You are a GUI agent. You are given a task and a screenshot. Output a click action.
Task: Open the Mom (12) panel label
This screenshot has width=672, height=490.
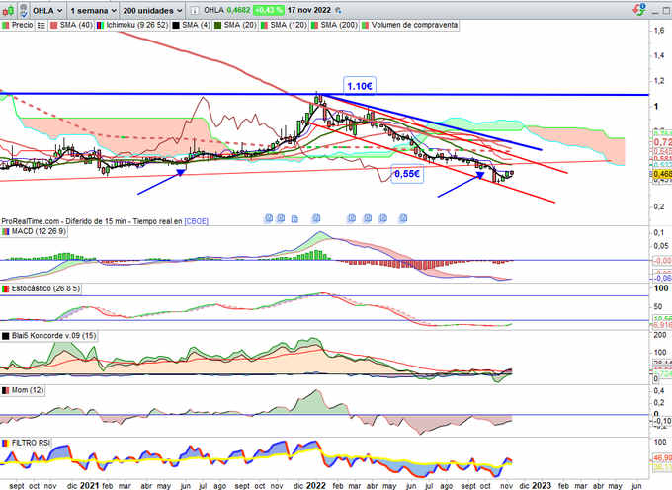pyautogui.click(x=23, y=390)
